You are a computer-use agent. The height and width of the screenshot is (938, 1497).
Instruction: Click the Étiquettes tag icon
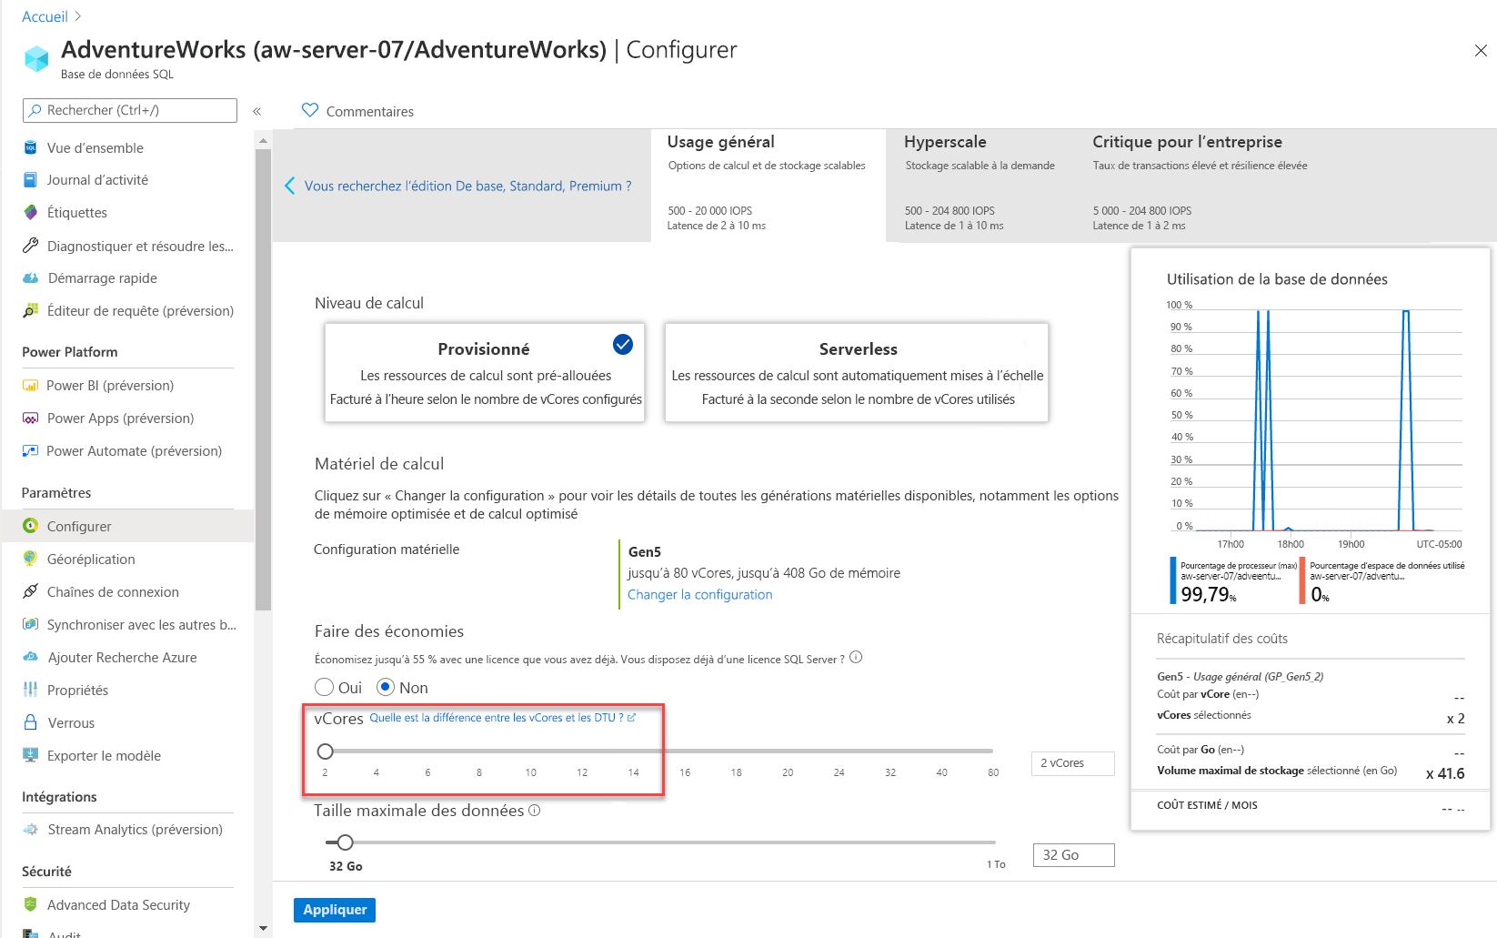point(30,213)
